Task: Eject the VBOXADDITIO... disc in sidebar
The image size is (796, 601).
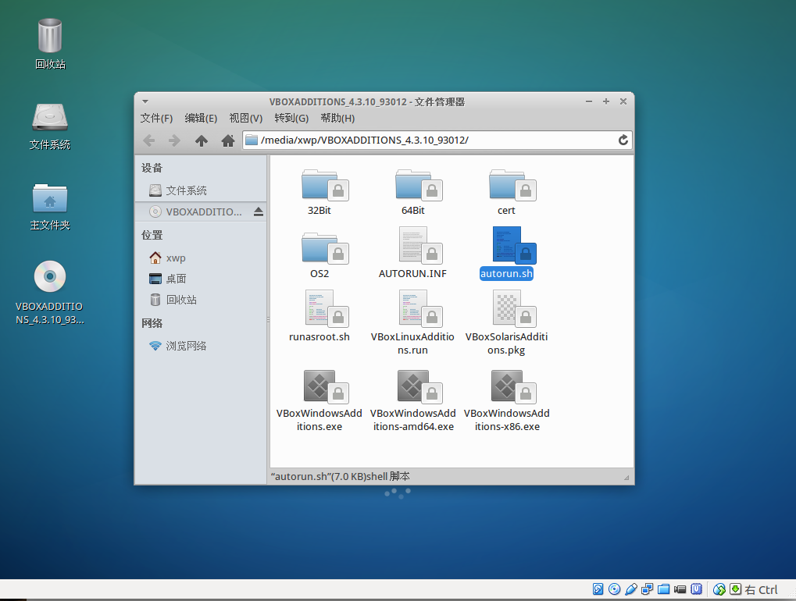Action: point(259,212)
